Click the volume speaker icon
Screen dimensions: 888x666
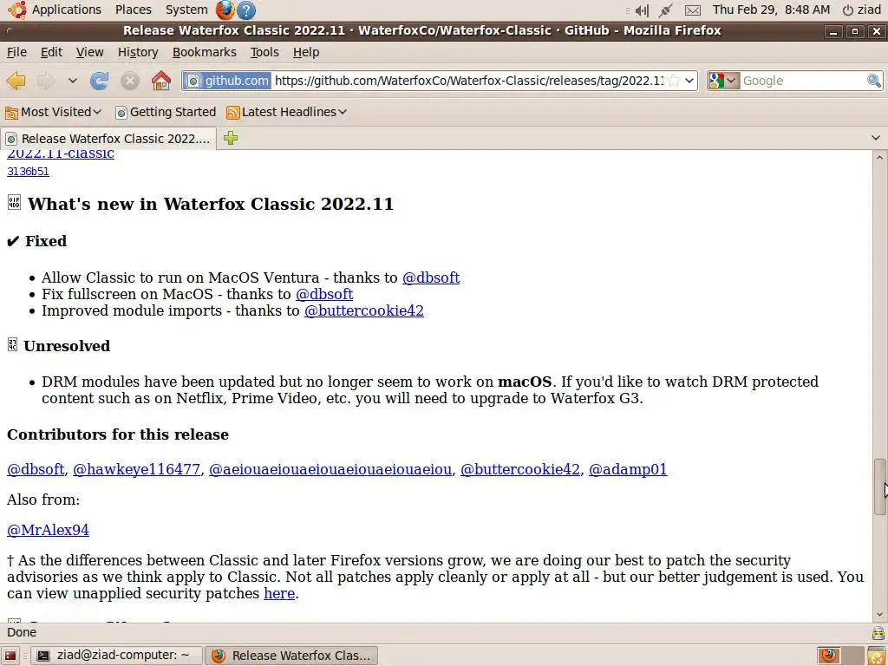tap(641, 10)
